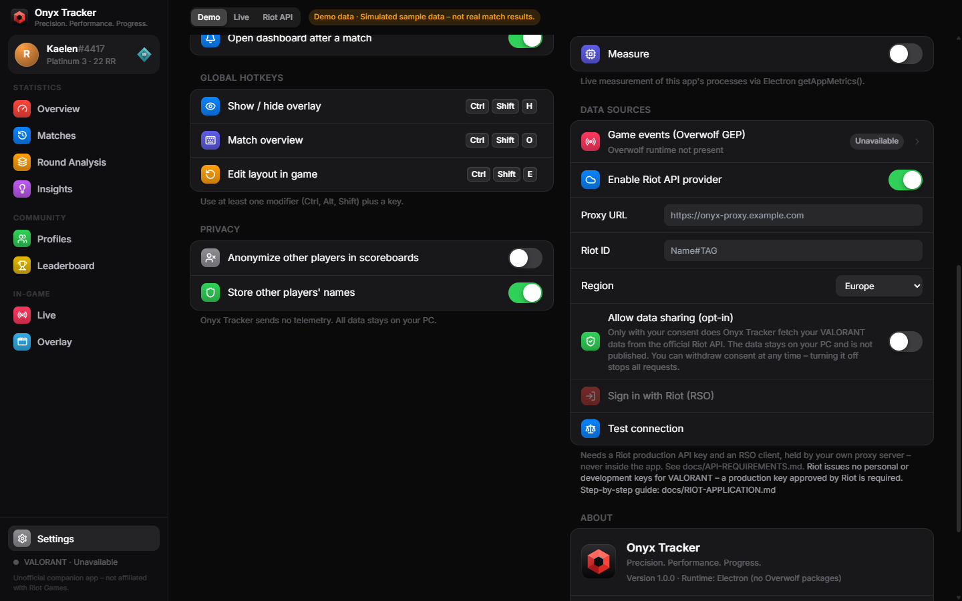Go to Leaderboard in the sidebar

[84, 266]
